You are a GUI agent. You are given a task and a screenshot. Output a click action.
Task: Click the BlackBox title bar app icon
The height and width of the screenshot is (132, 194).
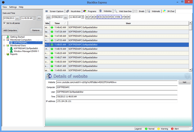3,2
